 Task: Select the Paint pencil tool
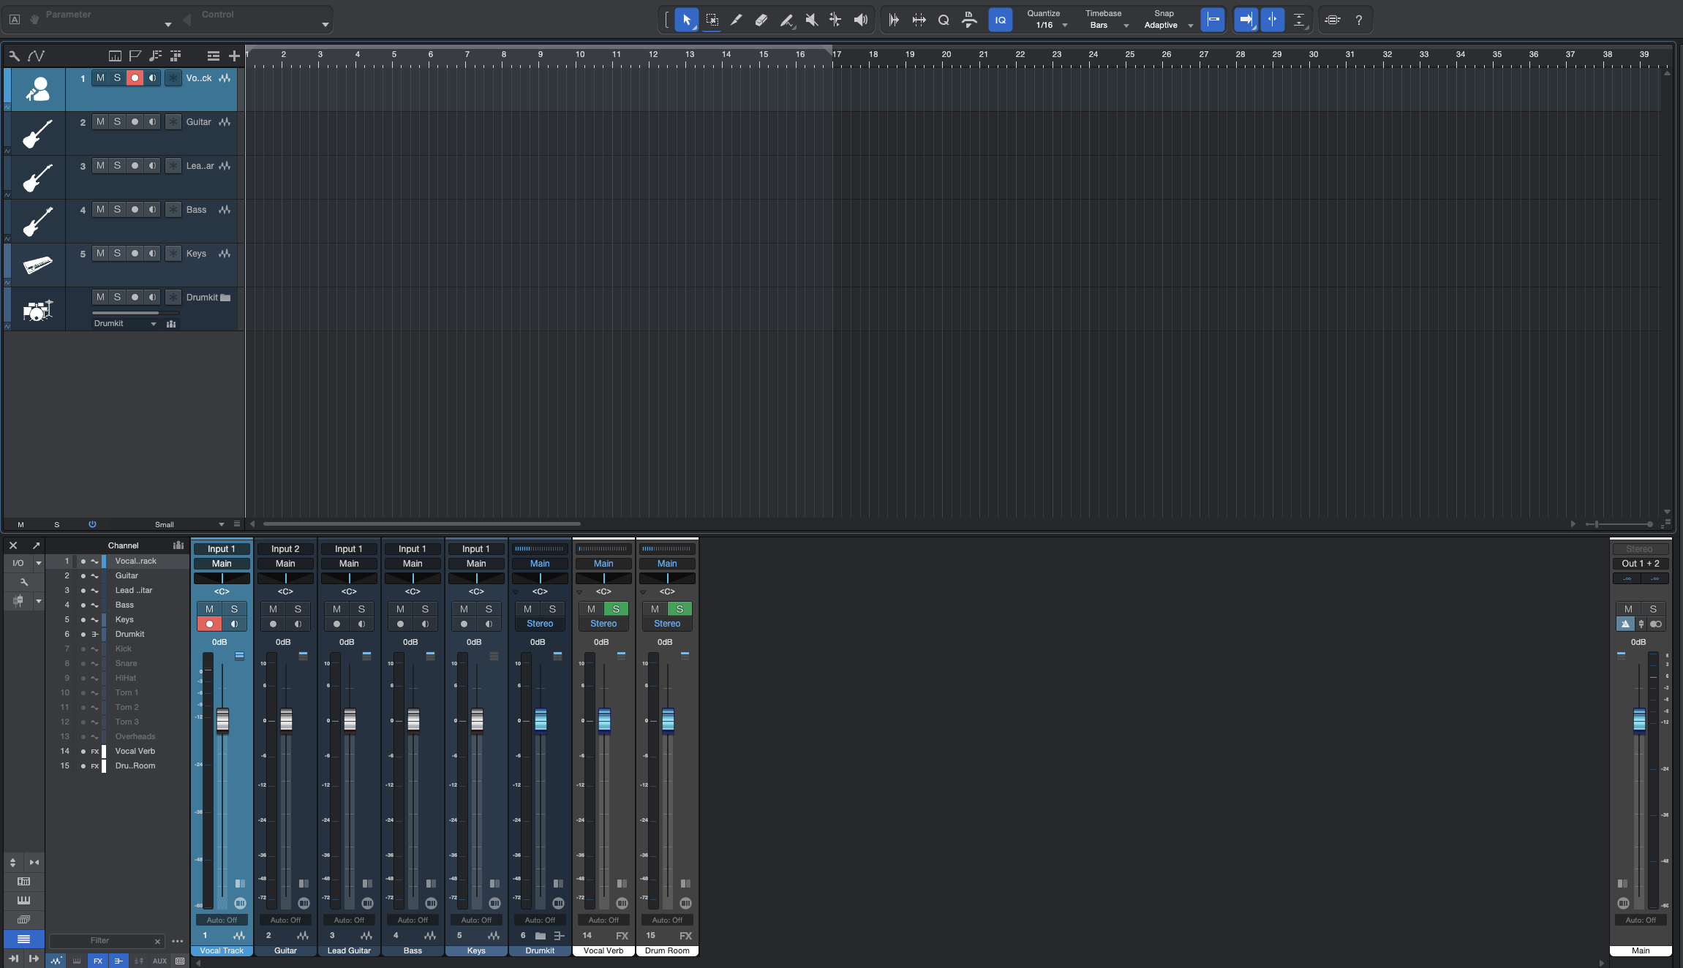pyautogui.click(x=786, y=20)
